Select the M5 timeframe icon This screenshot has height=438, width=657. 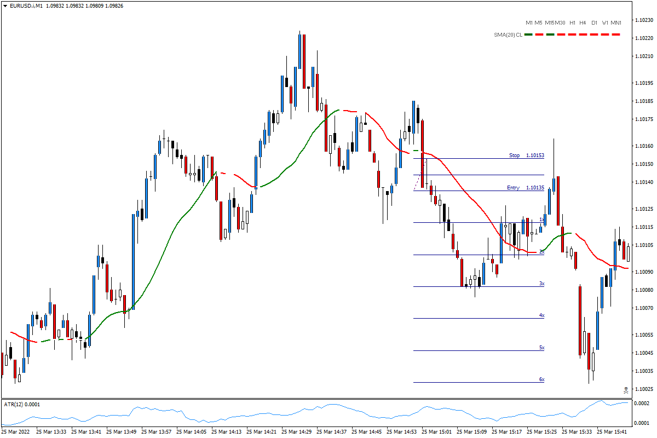[x=538, y=23]
